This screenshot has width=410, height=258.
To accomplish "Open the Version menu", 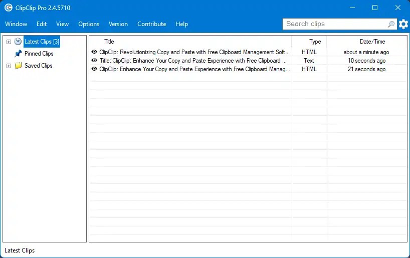I will pos(118,24).
